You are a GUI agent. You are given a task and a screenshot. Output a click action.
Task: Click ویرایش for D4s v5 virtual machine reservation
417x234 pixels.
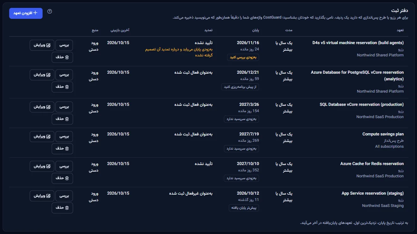(42, 45)
